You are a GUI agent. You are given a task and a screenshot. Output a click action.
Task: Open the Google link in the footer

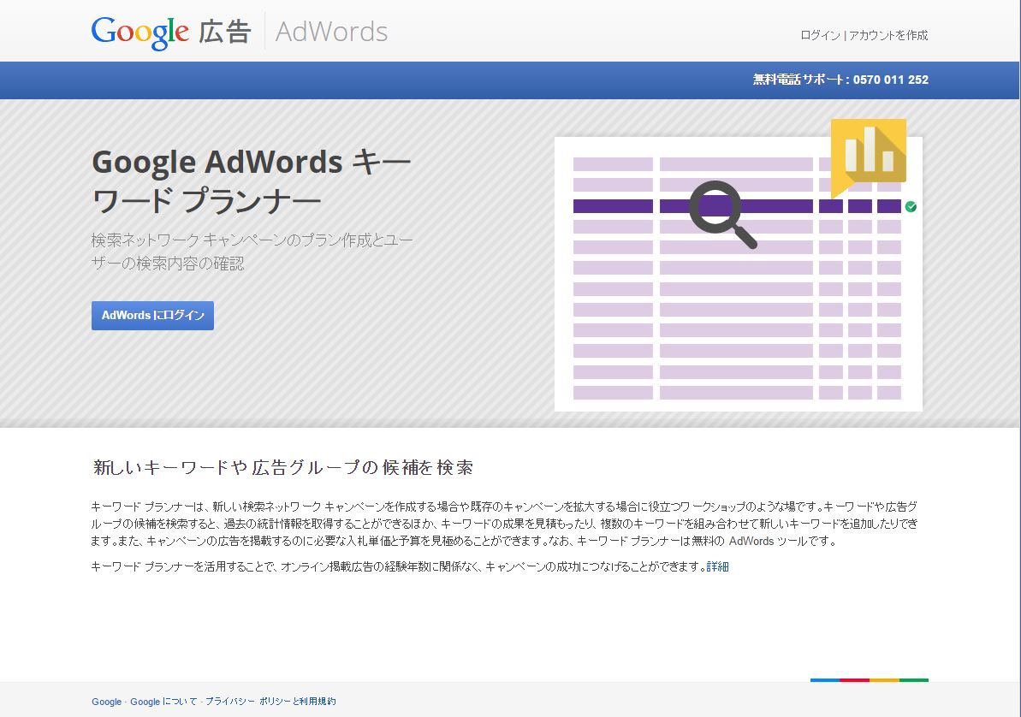[x=106, y=702]
